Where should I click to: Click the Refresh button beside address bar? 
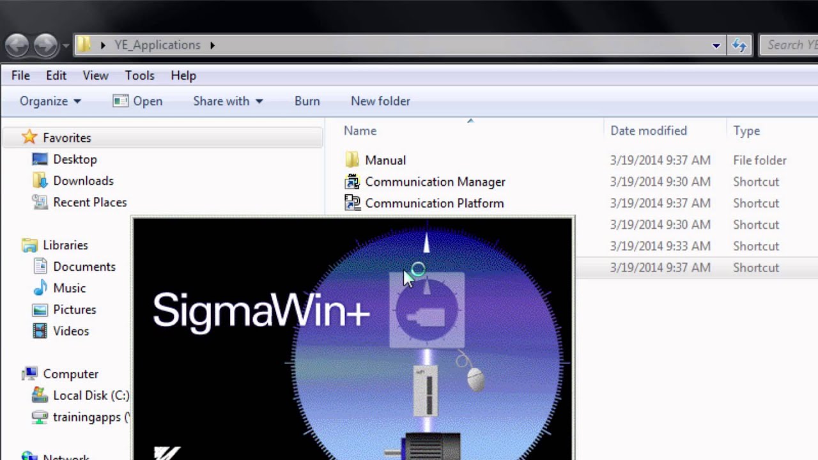(x=739, y=45)
